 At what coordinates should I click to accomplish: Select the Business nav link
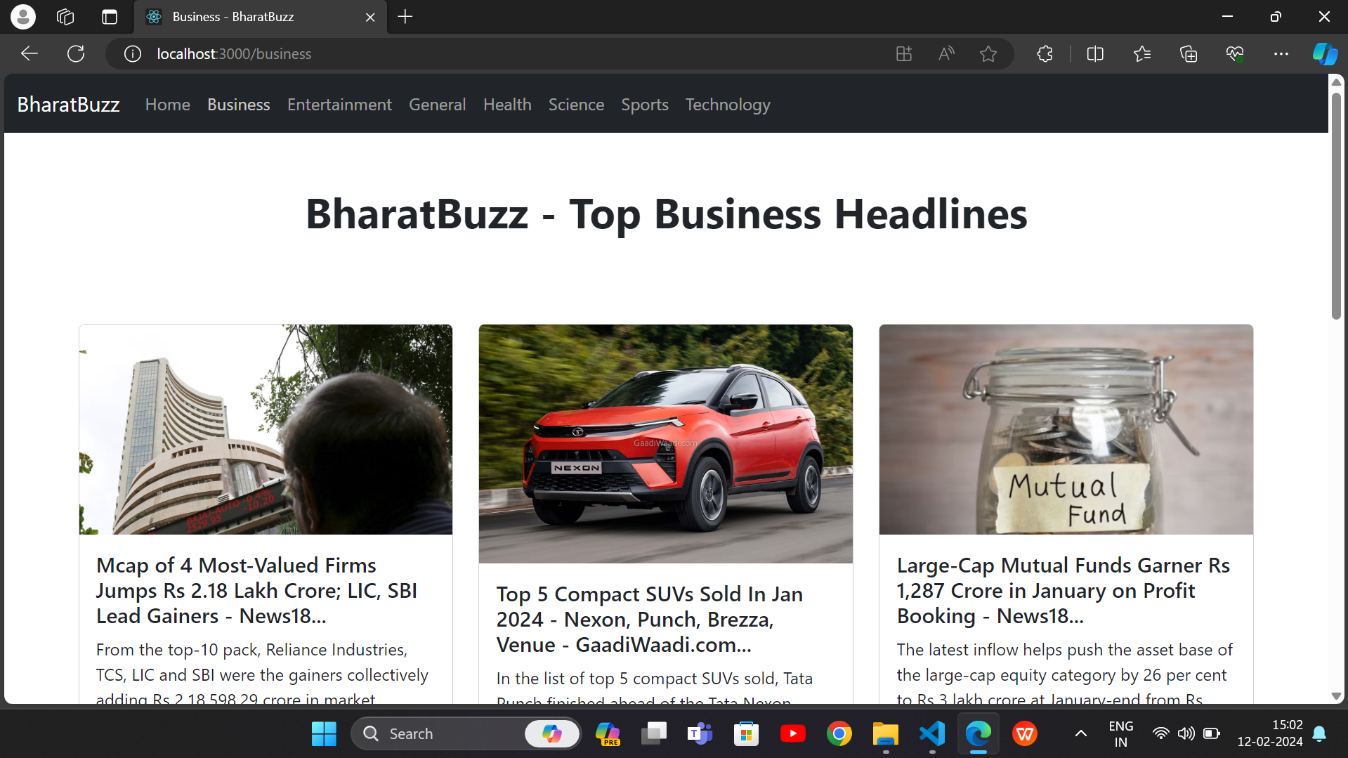[x=239, y=105]
